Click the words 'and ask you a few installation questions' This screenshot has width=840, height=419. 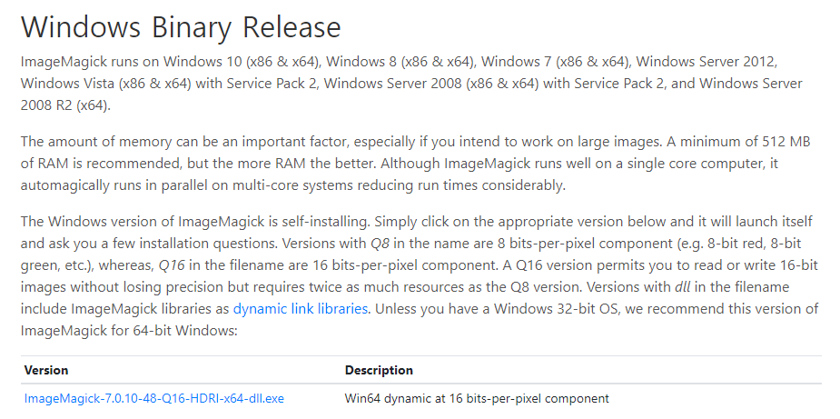pos(148,244)
